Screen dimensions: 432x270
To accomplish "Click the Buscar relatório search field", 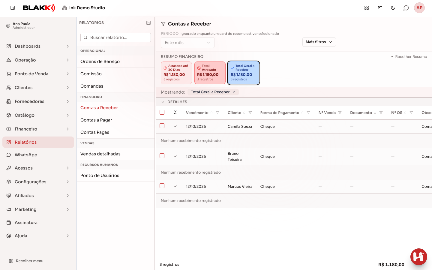I will [x=115, y=37].
